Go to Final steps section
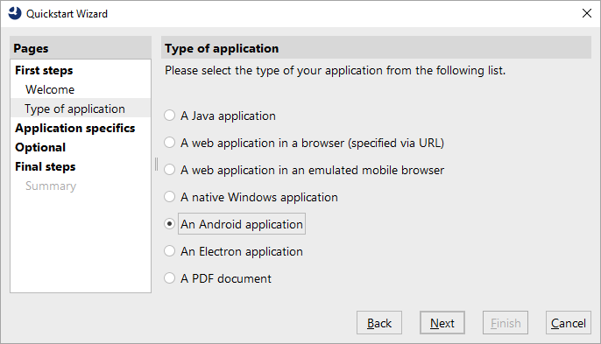Viewport: 601px width, 344px height. pyautogui.click(x=46, y=166)
